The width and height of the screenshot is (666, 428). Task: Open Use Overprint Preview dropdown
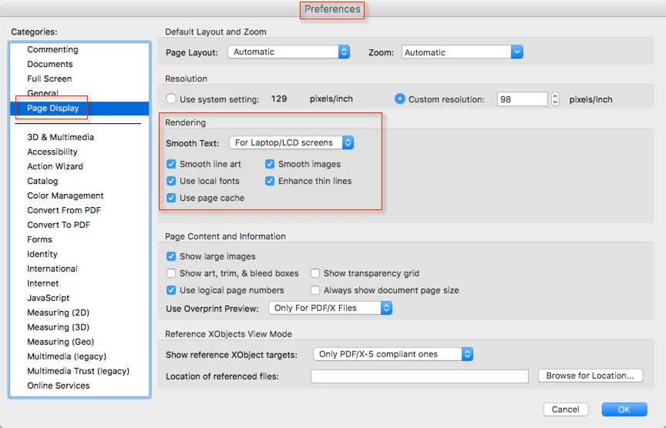(x=331, y=308)
